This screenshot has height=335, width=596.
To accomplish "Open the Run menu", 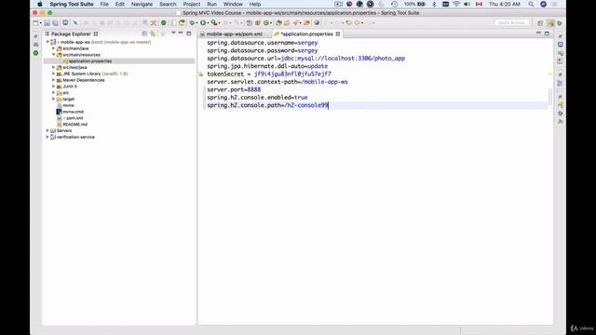I will click(x=211, y=4).
